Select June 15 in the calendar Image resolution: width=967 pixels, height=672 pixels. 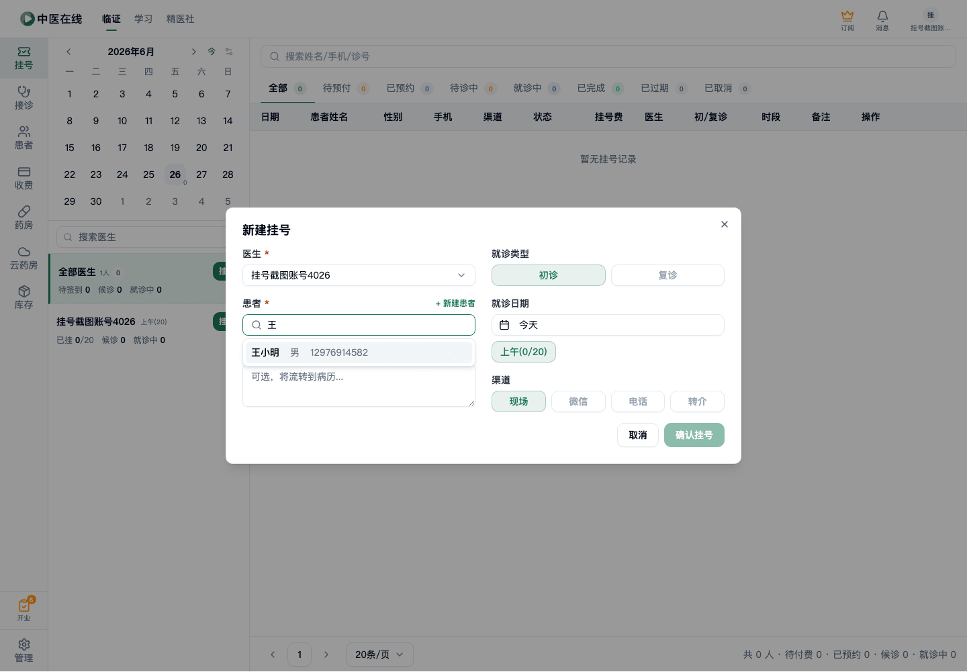click(x=70, y=148)
